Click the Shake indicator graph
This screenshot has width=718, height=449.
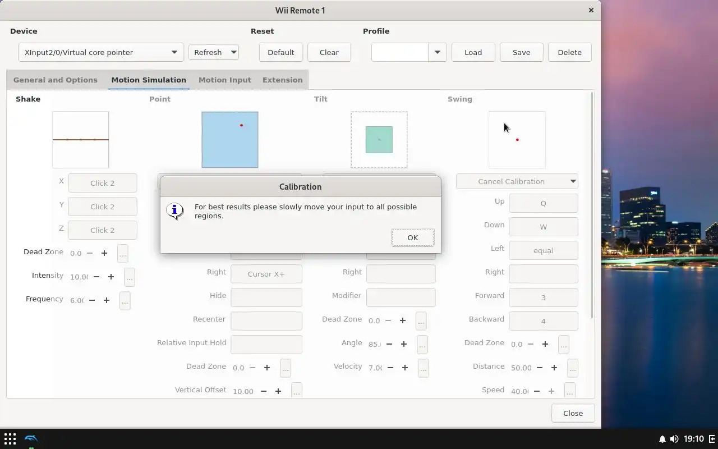80,140
